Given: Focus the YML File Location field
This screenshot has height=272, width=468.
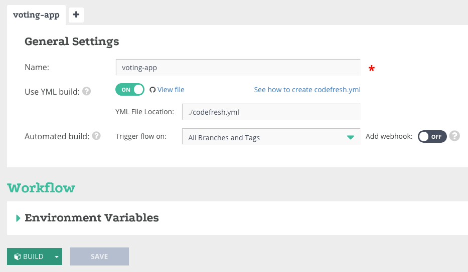Looking at the screenshot, I should (x=271, y=112).
